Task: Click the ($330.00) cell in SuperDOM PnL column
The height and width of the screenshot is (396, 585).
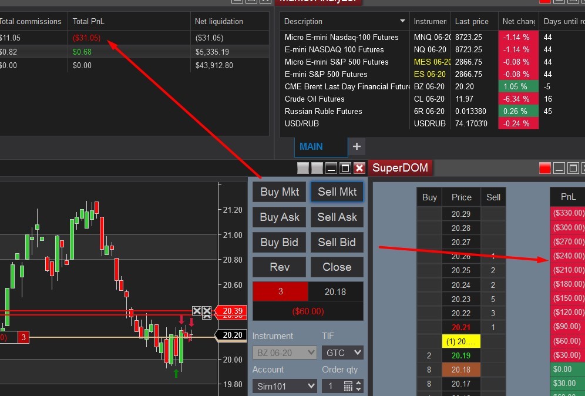Action: [567, 213]
